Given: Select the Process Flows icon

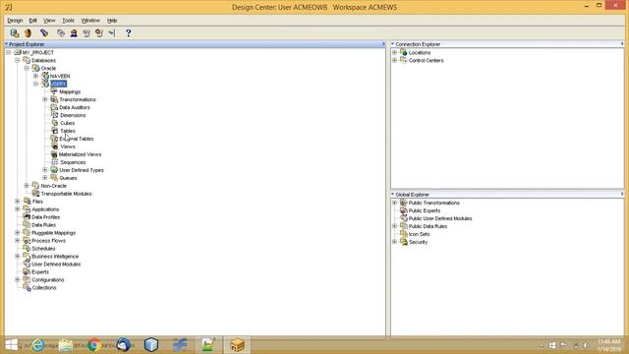Looking at the screenshot, I should [27, 240].
